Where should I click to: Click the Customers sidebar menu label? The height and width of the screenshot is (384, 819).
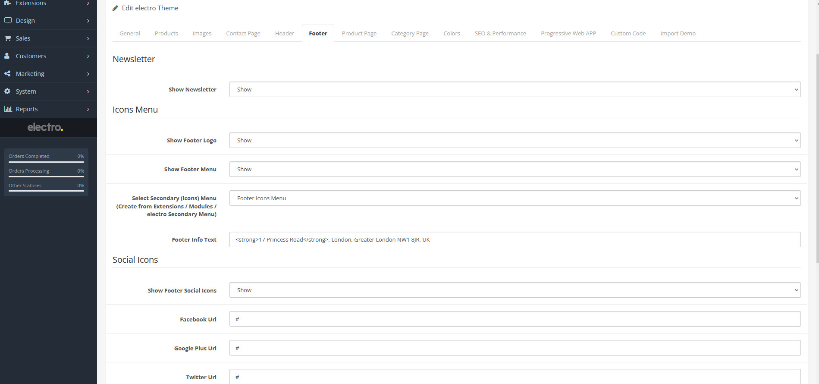(x=31, y=56)
